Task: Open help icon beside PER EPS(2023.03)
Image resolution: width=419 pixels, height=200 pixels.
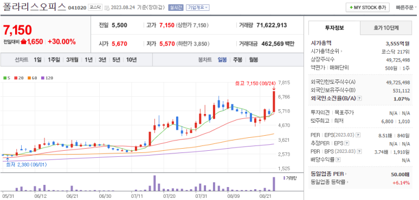Action: tap(359, 135)
